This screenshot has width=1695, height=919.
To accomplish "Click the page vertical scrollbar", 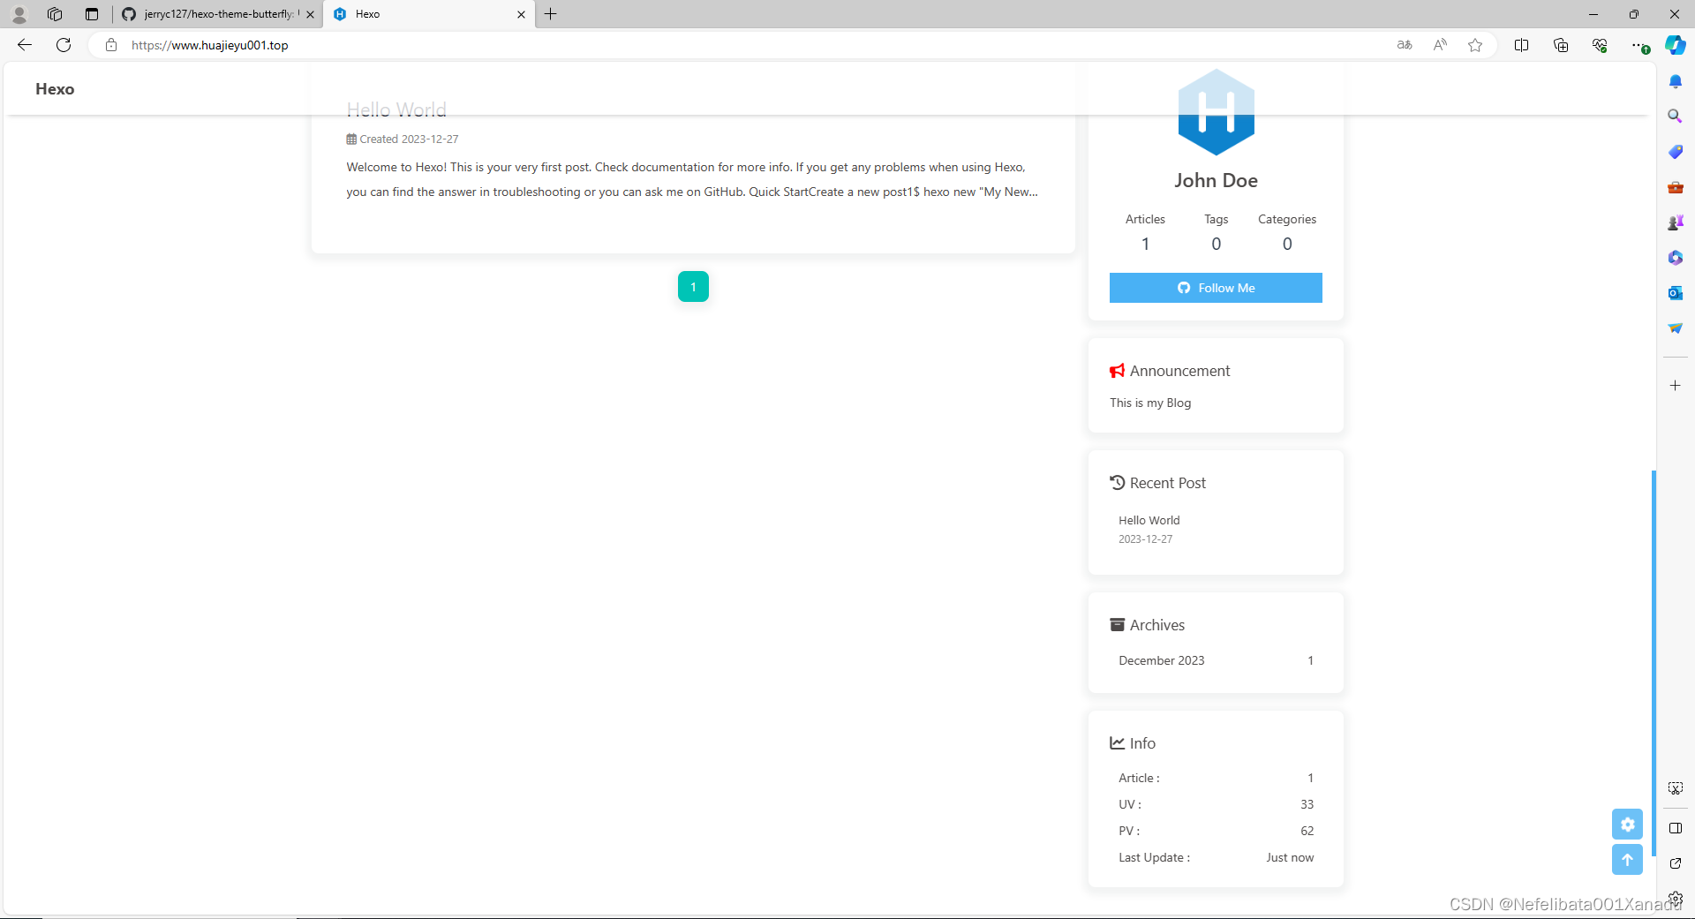I will pos(1653,662).
